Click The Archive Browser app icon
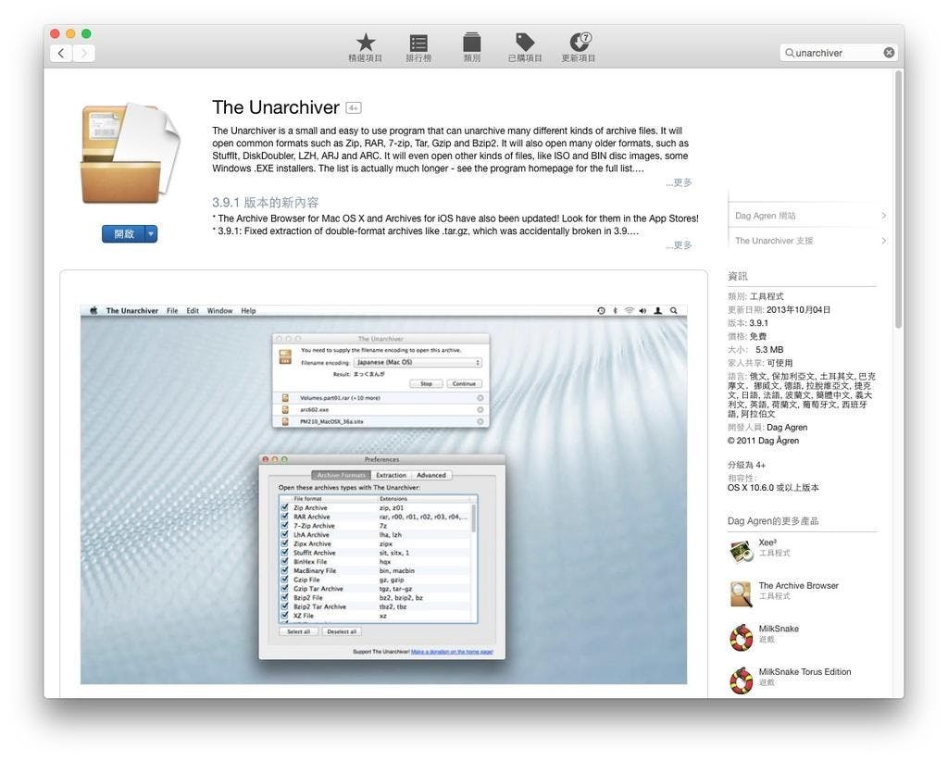The height and width of the screenshot is (761, 948). [x=741, y=593]
